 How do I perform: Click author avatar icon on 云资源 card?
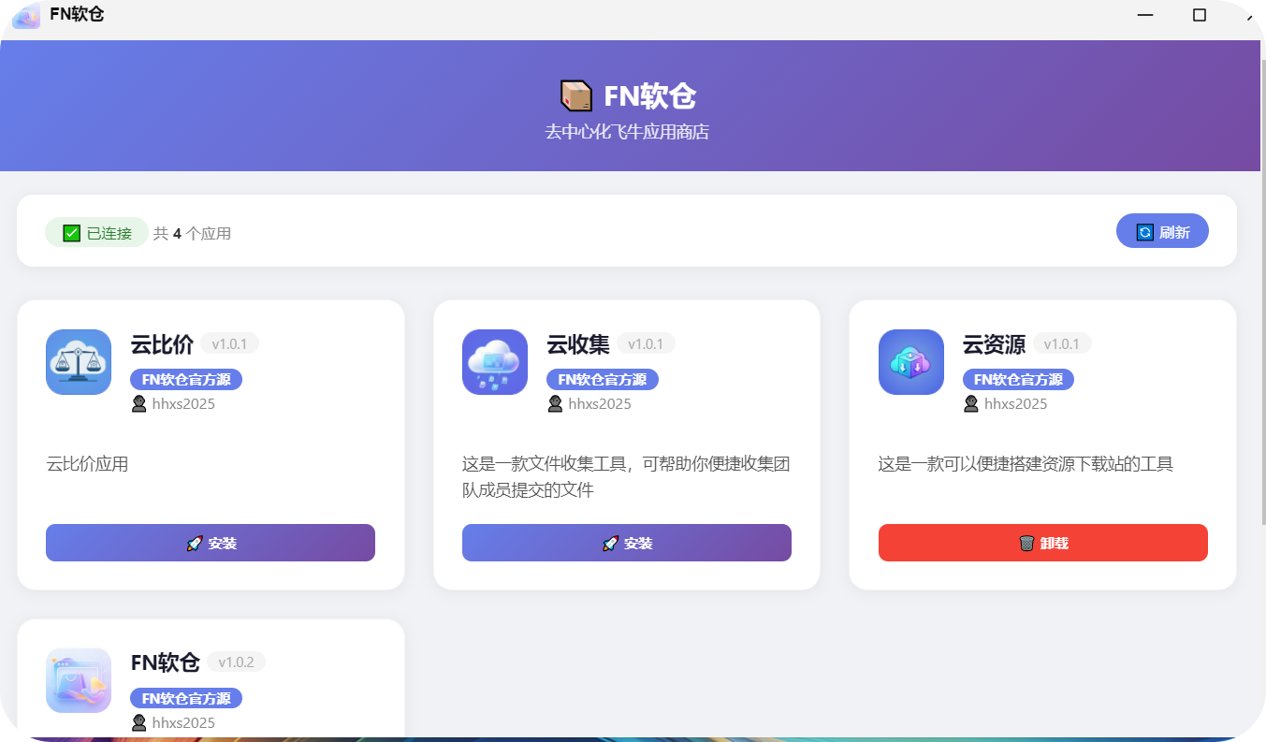(971, 404)
